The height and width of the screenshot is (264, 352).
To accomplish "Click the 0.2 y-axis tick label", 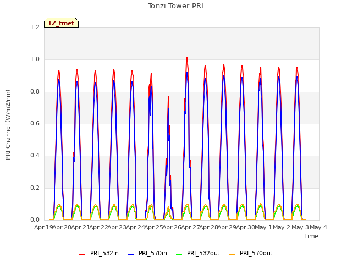I will pyautogui.click(x=35, y=188).
